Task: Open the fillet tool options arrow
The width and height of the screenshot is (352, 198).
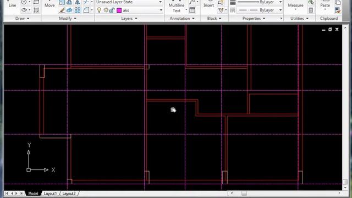Action: (x=92, y=10)
